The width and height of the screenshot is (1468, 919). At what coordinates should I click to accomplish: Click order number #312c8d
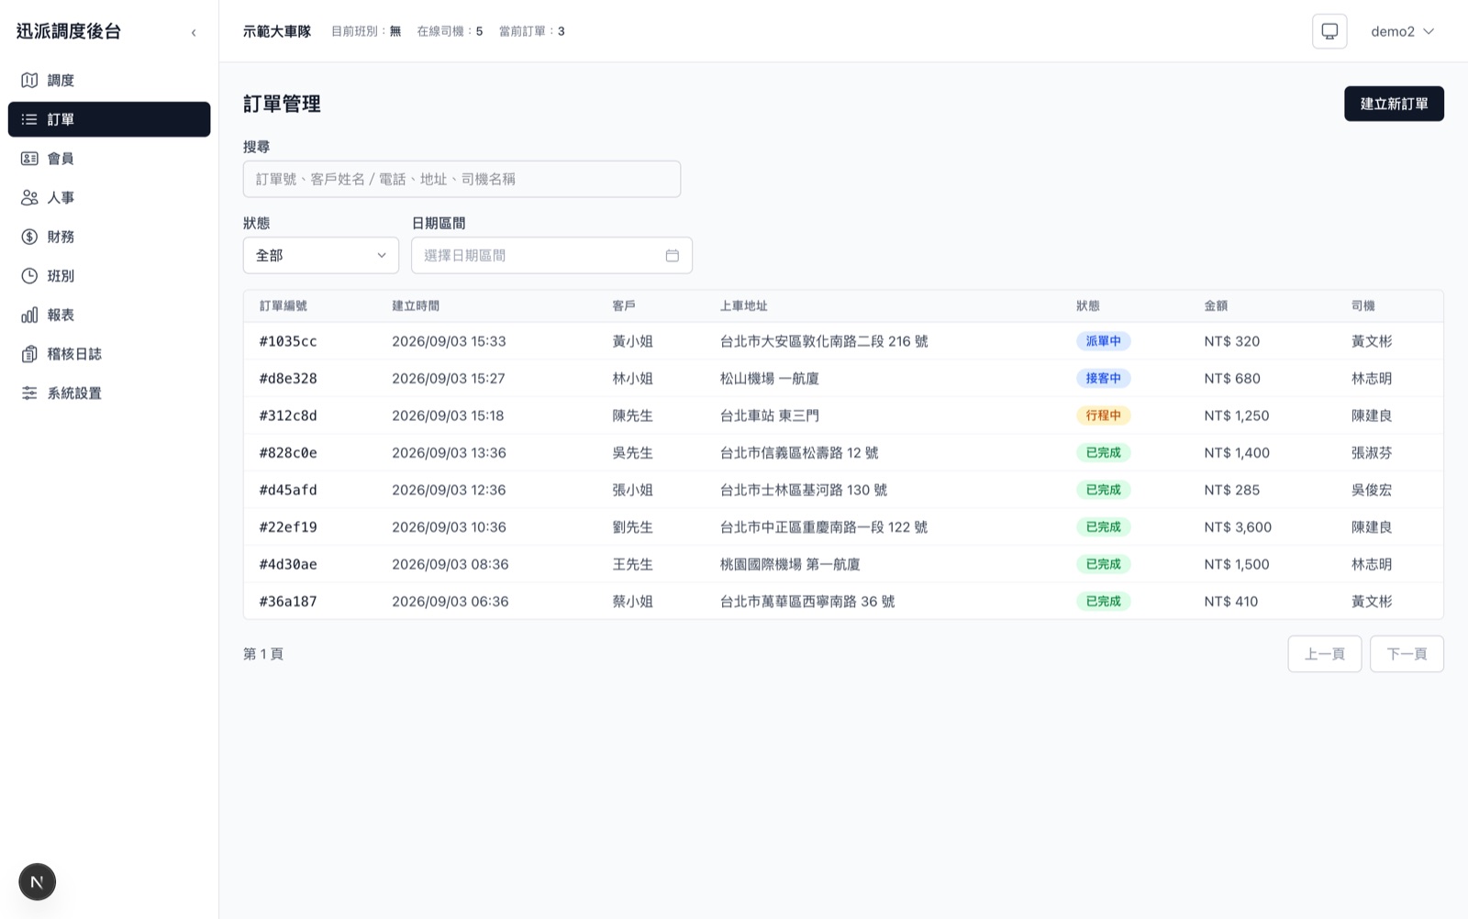coord(288,415)
